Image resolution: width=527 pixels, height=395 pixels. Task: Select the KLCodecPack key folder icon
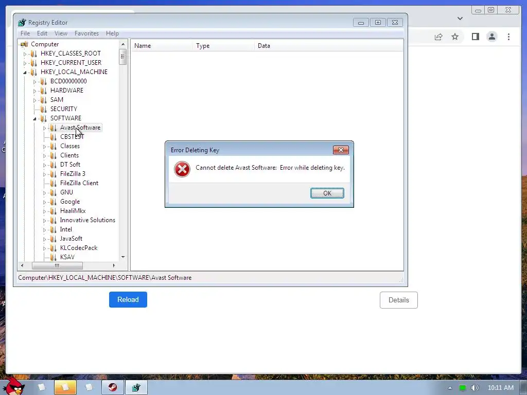pyautogui.click(x=53, y=248)
